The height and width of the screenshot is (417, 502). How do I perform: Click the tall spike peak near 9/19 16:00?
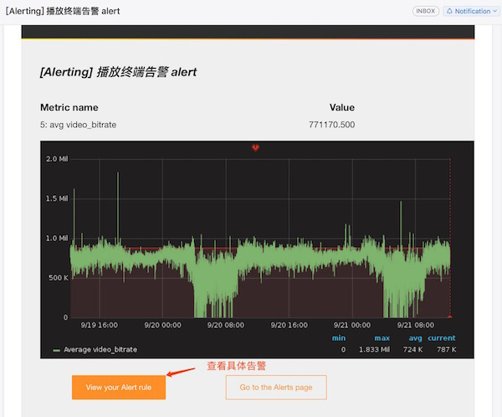[118, 173]
